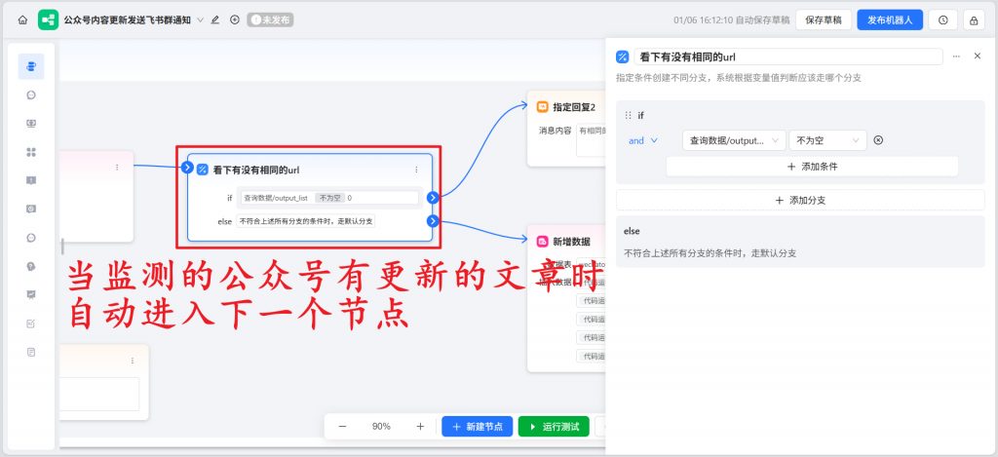Close the condition settings panel
The image size is (998, 457).
point(978,56)
